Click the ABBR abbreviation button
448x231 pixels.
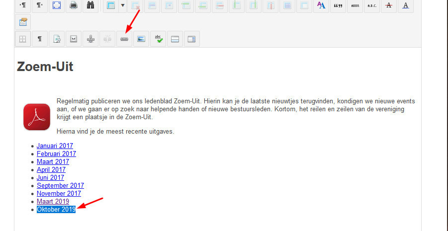point(355,5)
